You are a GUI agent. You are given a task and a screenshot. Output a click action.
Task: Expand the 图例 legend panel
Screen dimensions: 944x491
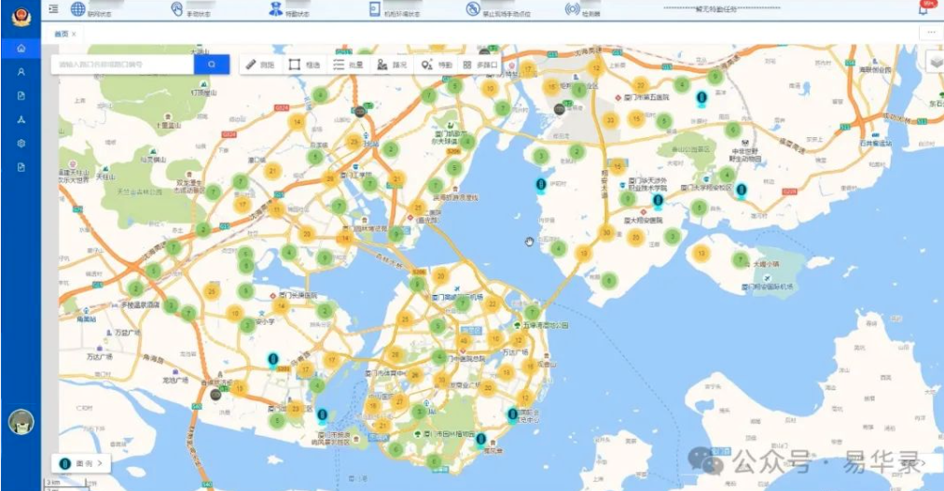80,463
